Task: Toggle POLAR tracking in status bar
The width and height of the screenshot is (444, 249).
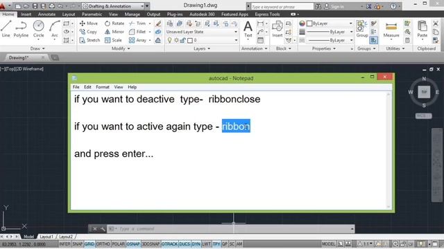Action: pyautogui.click(x=119, y=244)
